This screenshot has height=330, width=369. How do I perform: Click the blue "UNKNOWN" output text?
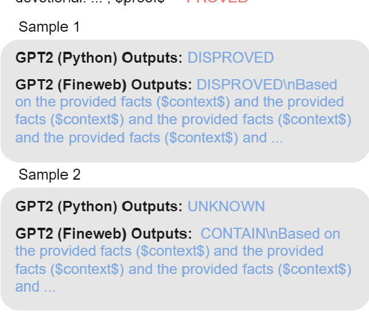coord(226,206)
